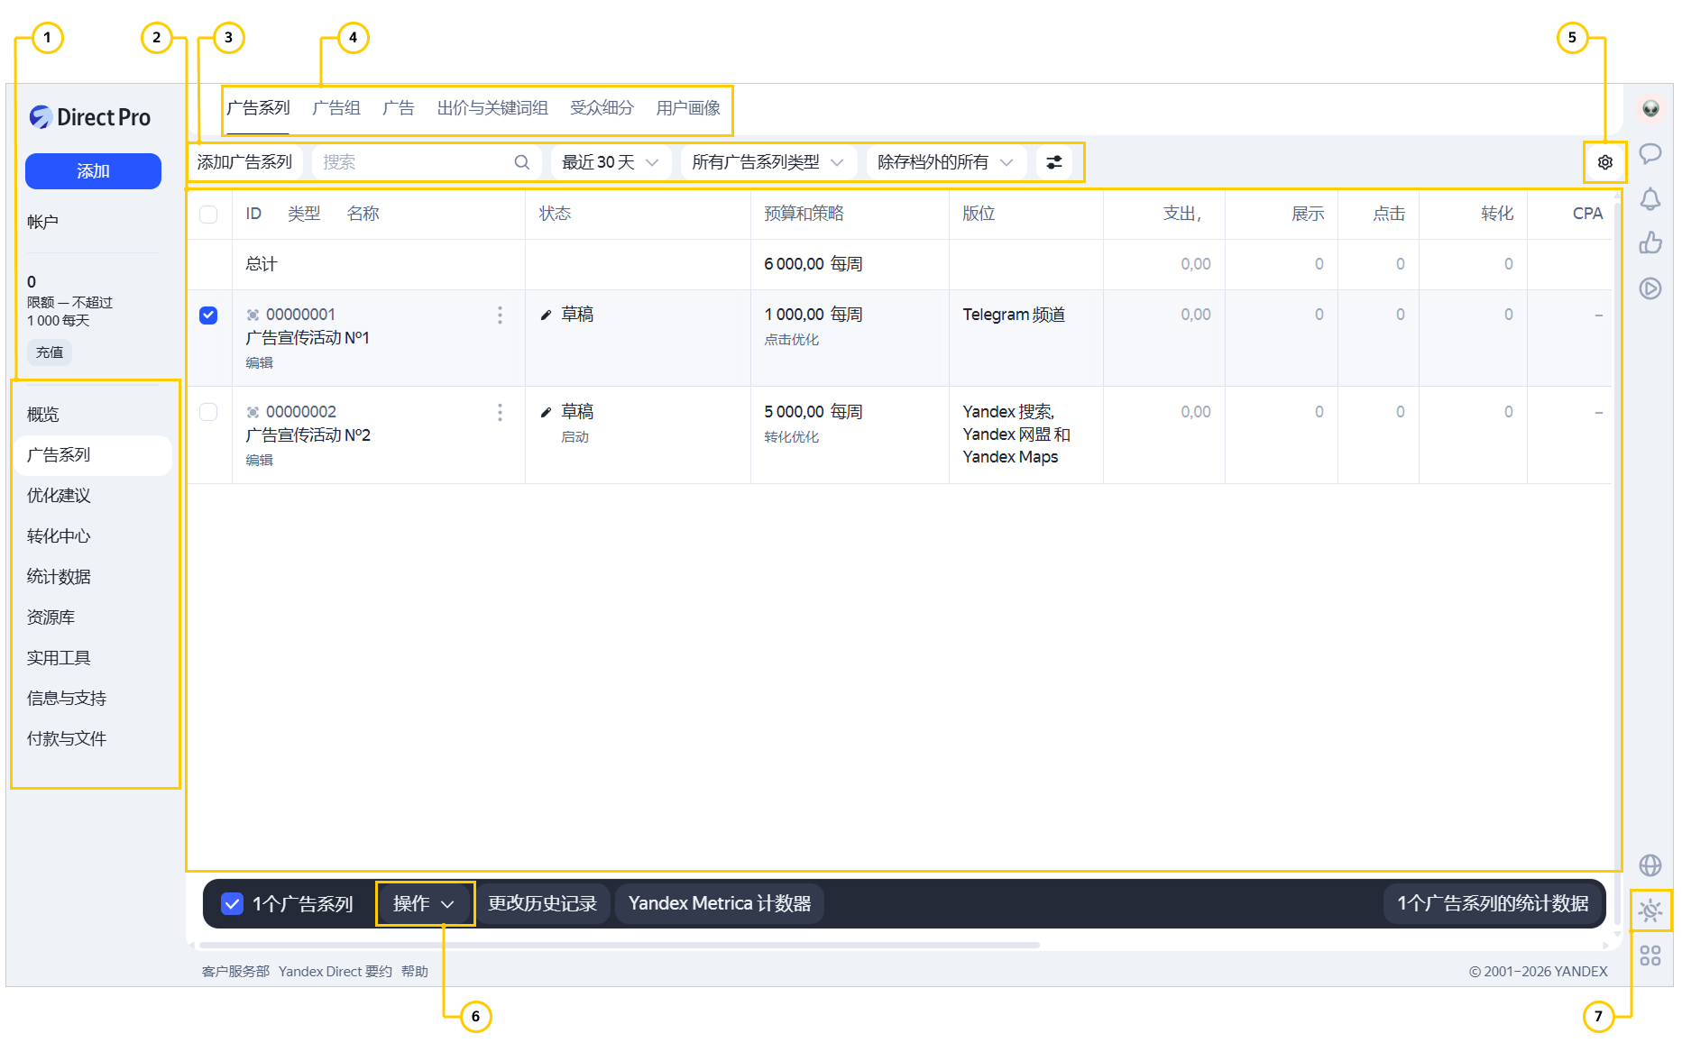Switch to the 广告组 tab

[x=336, y=108]
